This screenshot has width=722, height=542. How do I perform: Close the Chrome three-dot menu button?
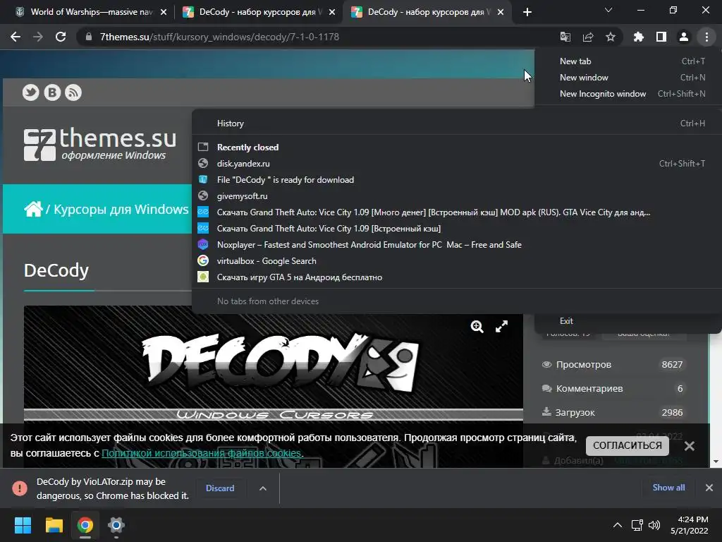pos(706,37)
